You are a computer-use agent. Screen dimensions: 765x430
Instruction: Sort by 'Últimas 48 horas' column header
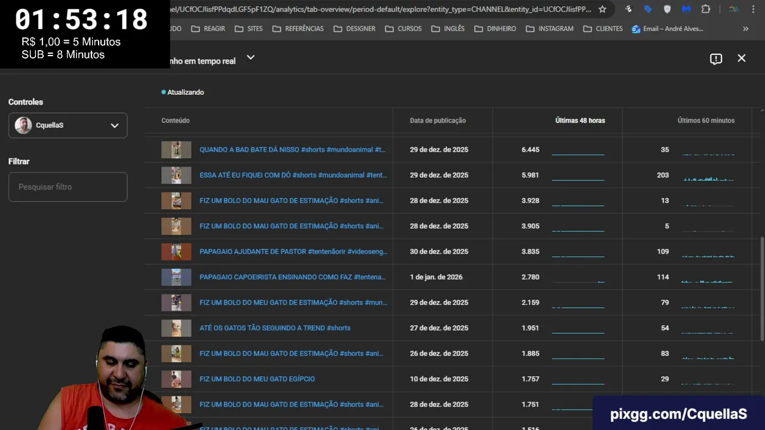580,121
